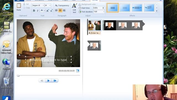
Task: Toggle italic formatting
Action: click(38, 11)
